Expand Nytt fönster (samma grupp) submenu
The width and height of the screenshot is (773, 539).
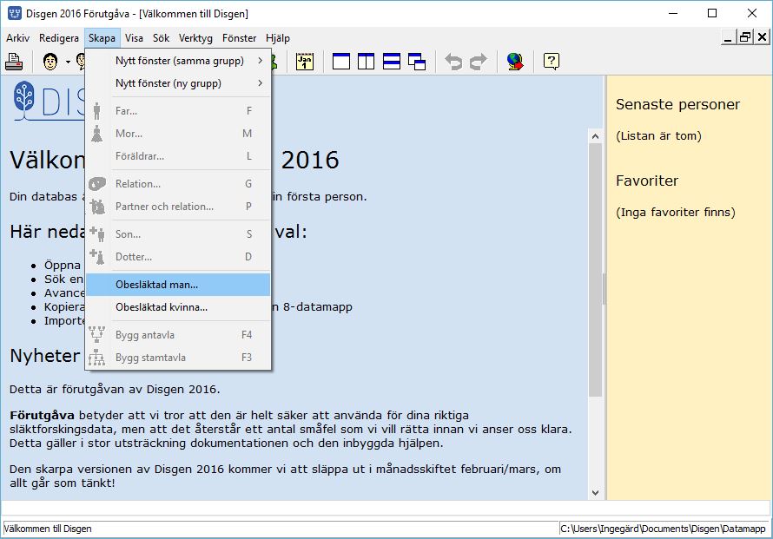click(x=178, y=61)
